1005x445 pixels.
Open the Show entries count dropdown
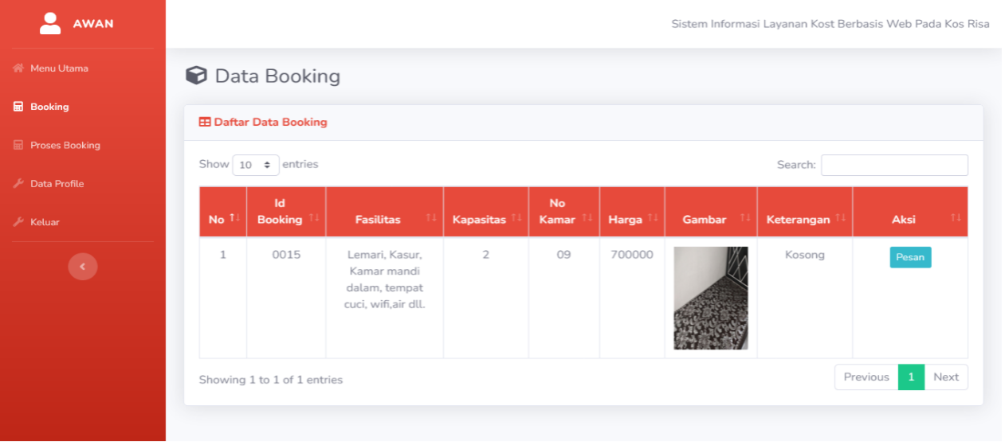pyautogui.click(x=256, y=165)
